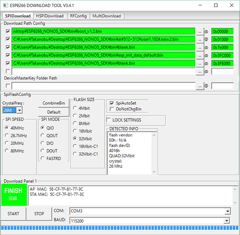Open the RFConfig tab
The image size is (240, 235).
pyautogui.click(x=78, y=16)
